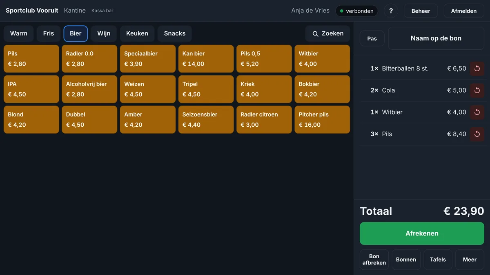Remove the Cola line with its undo icon

coord(477,90)
